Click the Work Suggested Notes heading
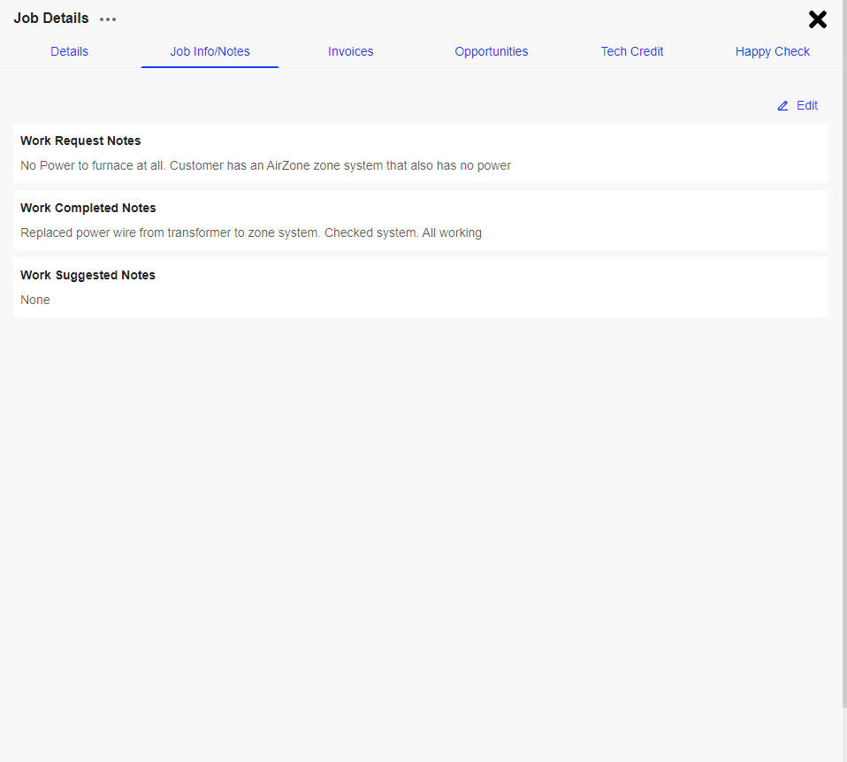Viewport: 847px width, 762px height. click(88, 275)
